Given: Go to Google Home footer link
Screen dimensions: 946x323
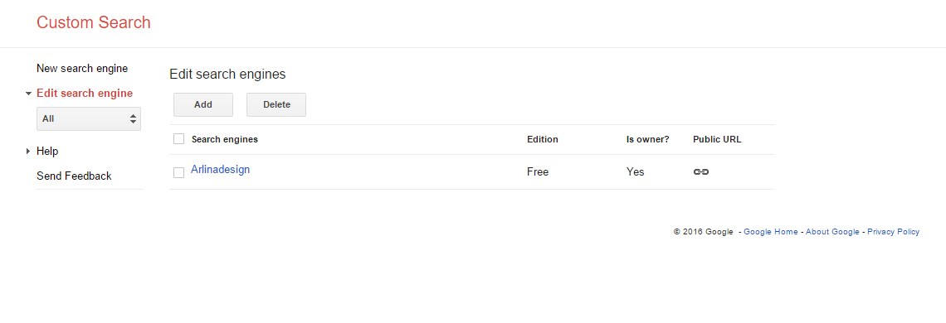Looking at the screenshot, I should pyautogui.click(x=770, y=231).
